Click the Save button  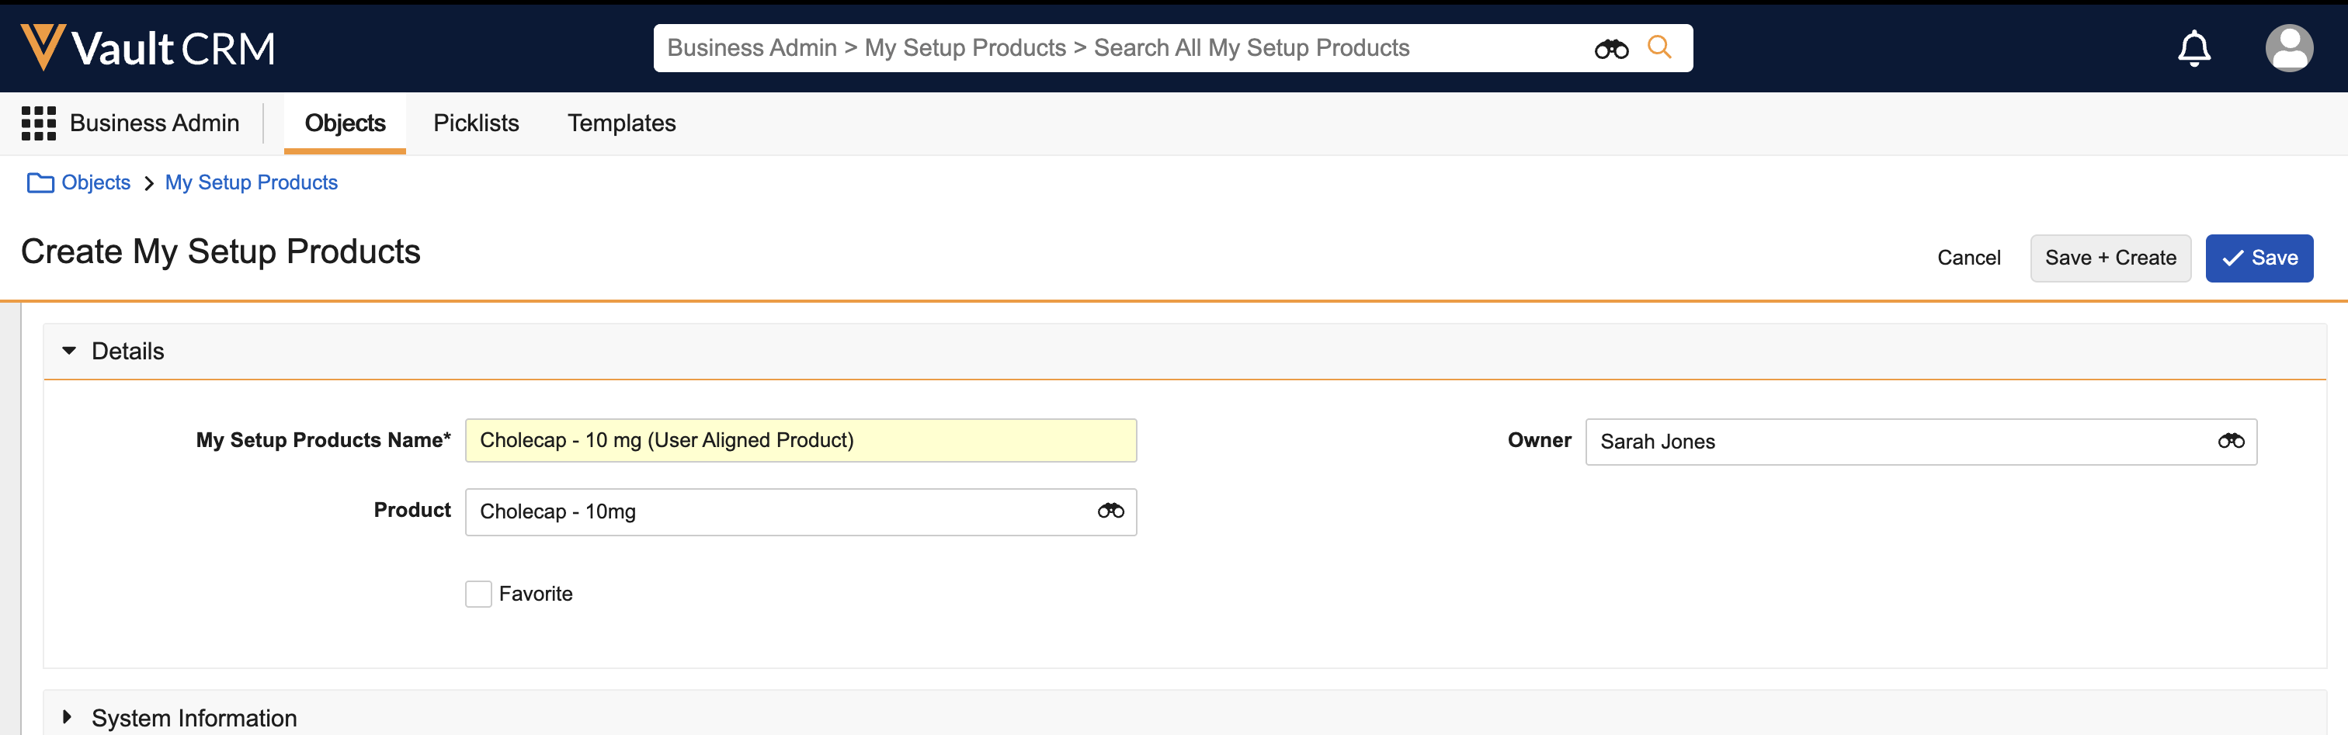(2259, 258)
